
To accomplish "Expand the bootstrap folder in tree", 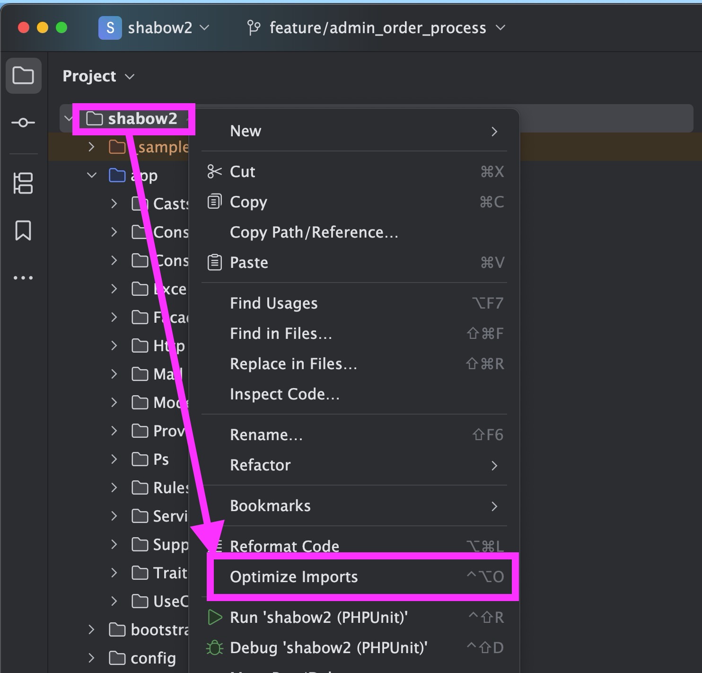I will pos(91,629).
